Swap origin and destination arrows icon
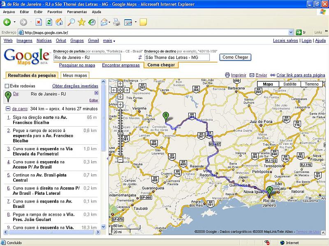Image resolution: width=329 pixels, height=246 pixels. tap(140, 57)
